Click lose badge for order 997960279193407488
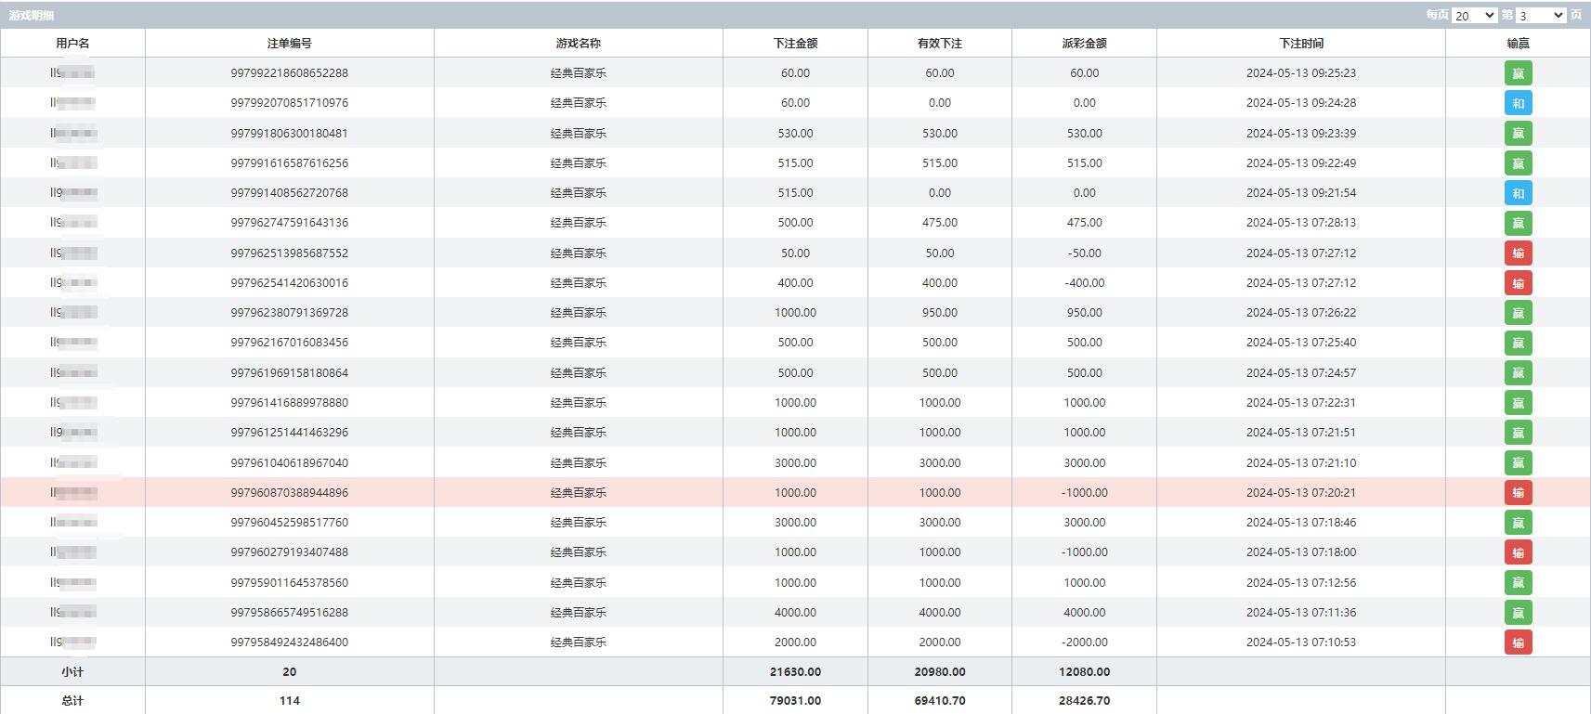 [x=1518, y=552]
